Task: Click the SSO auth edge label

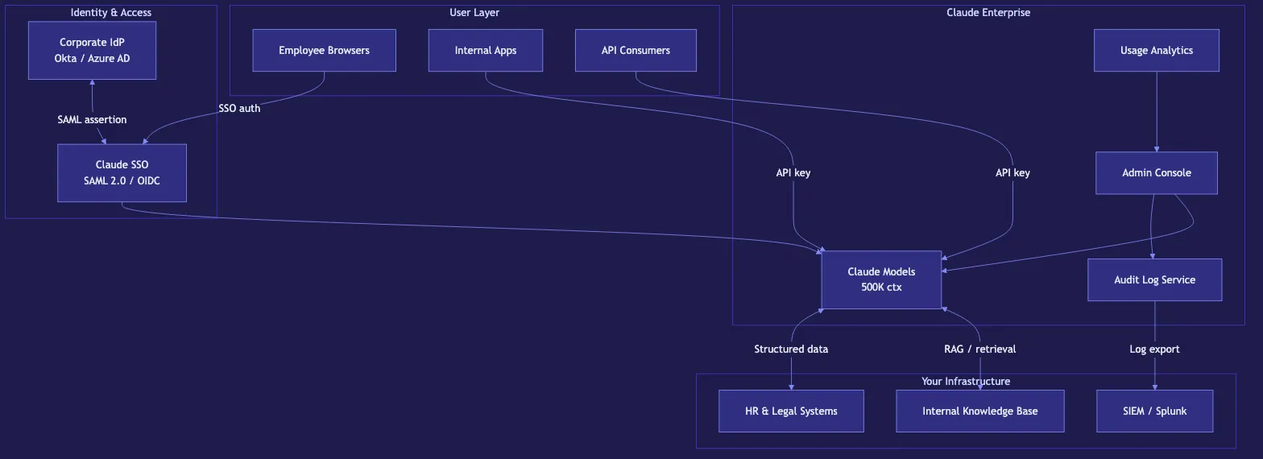Action: tap(239, 108)
